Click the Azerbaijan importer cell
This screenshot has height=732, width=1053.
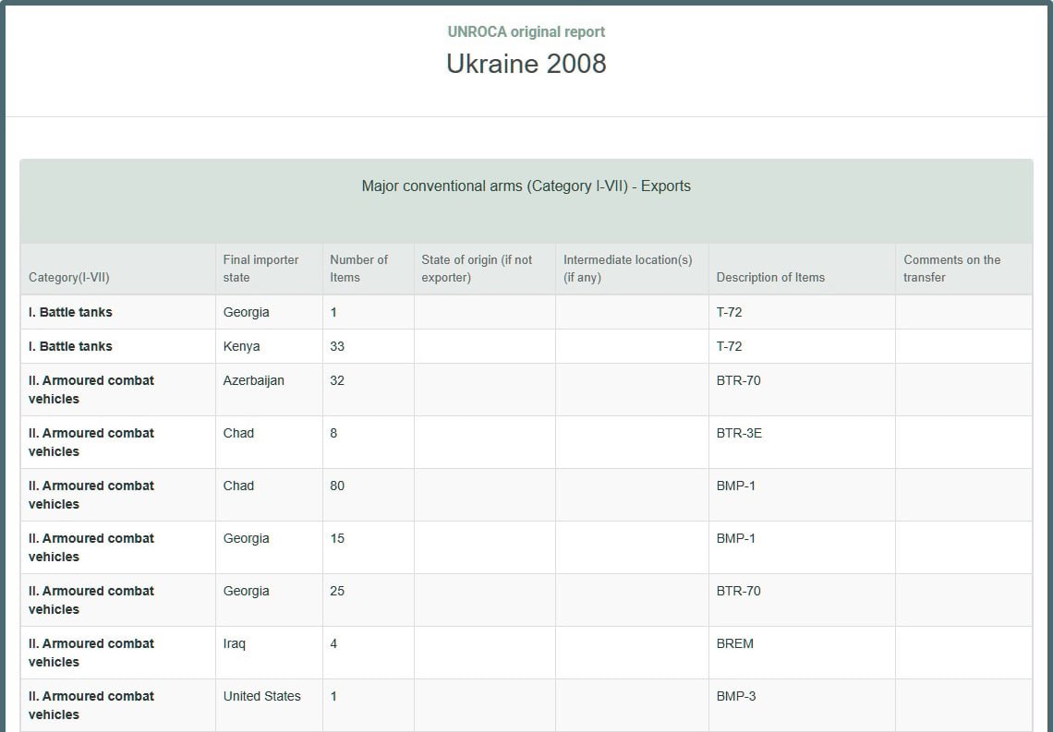pyautogui.click(x=254, y=380)
